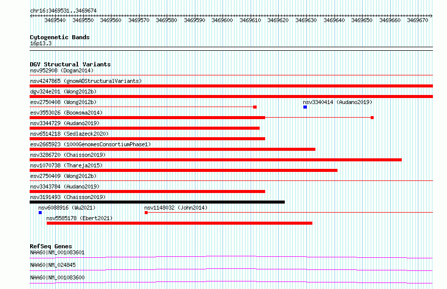Click the nsv1148032 (John2014) label
Image resolution: width=447 pixels, height=289 pixels.
click(x=176, y=208)
